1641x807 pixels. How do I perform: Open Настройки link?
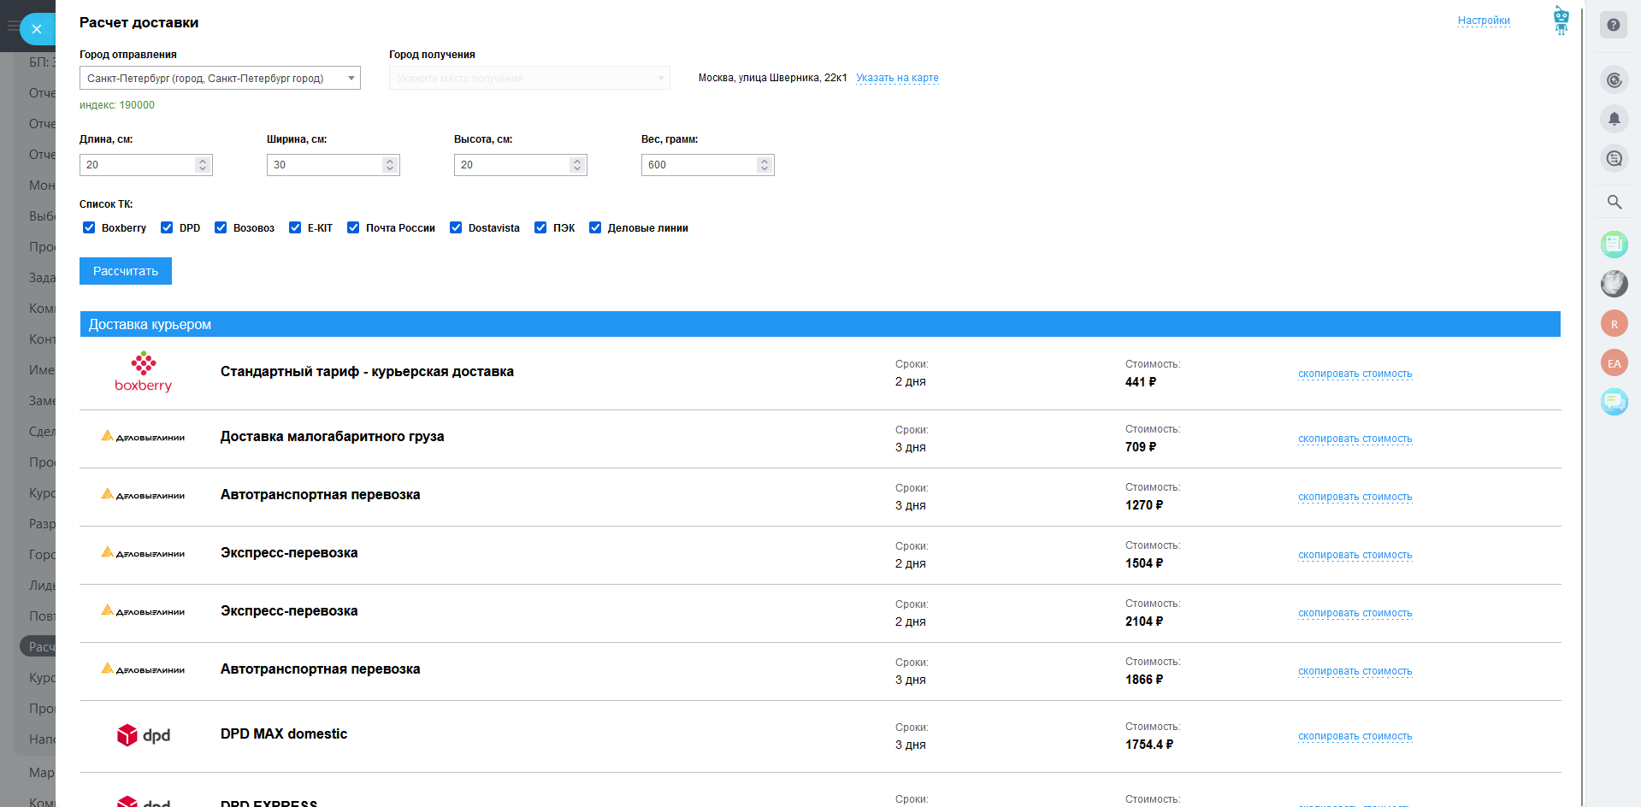(x=1484, y=21)
